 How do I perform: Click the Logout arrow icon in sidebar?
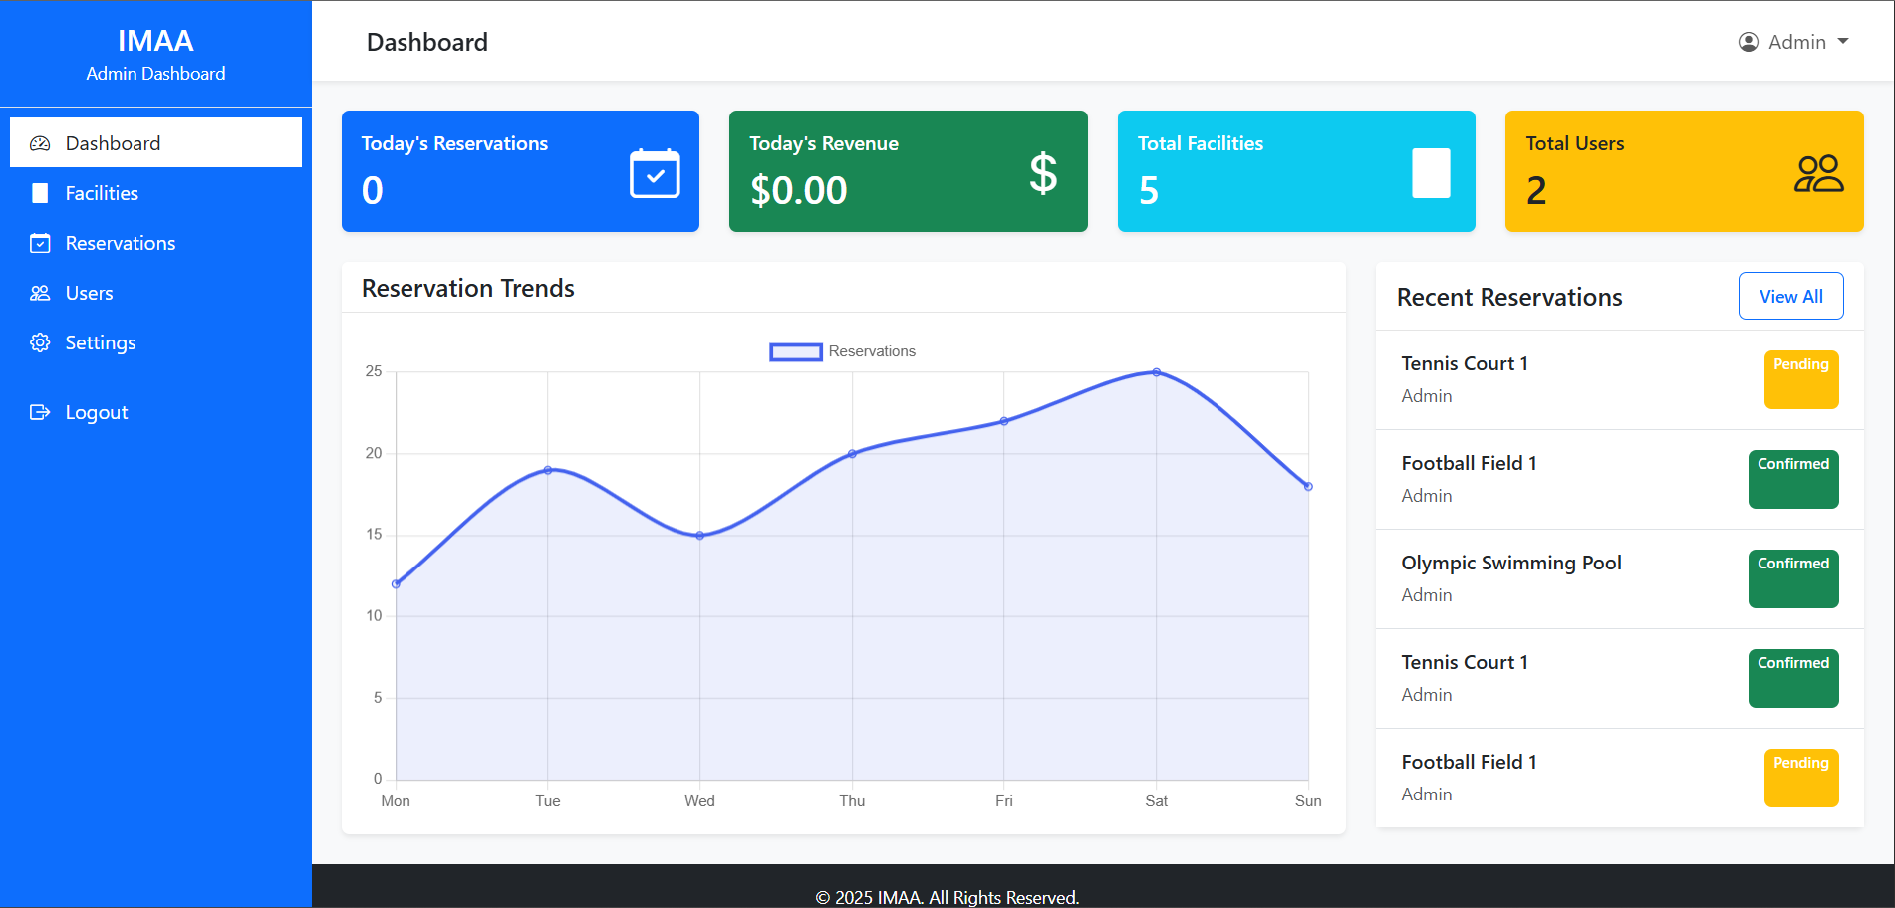coord(40,412)
